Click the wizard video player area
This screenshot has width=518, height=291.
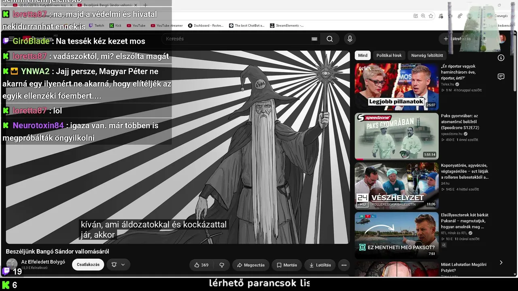pos(178,147)
